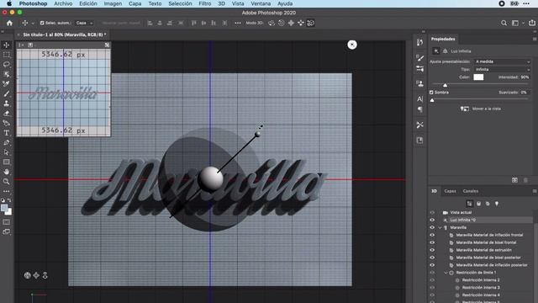538x303 pixels.
Task: Open the search icon in options bar
Action: [x=504, y=23]
